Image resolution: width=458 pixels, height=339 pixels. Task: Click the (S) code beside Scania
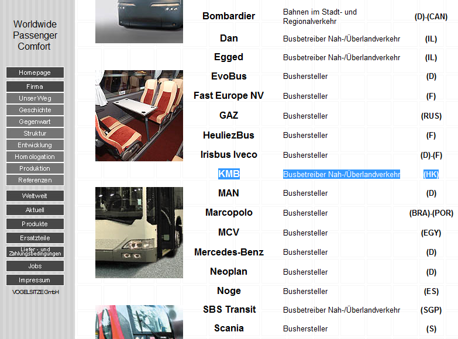point(431,329)
